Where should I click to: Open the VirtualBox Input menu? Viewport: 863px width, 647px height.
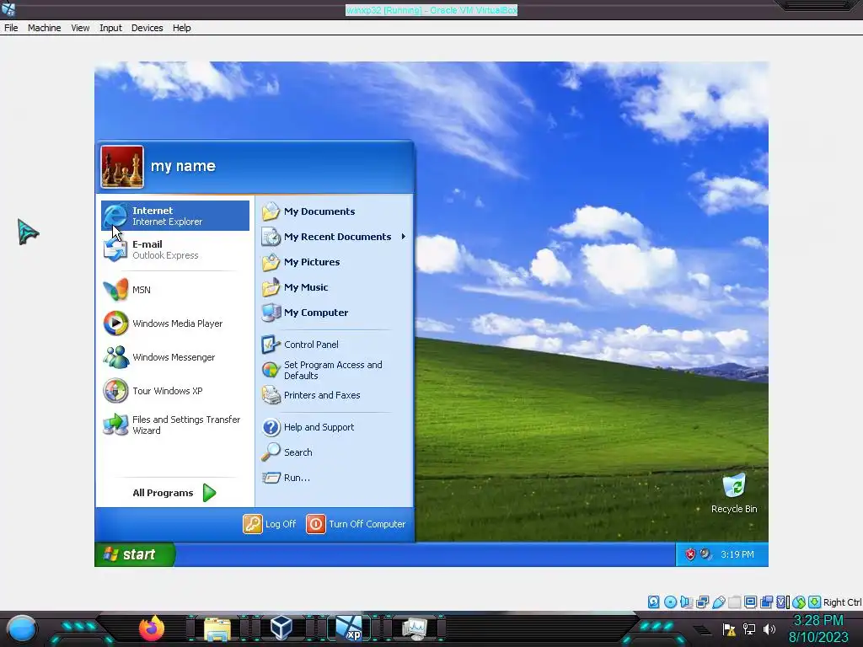110,28
